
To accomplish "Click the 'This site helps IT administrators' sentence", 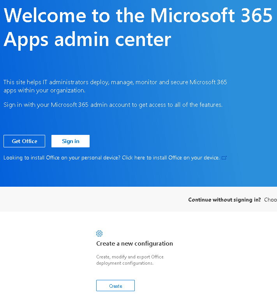I will click(115, 82).
